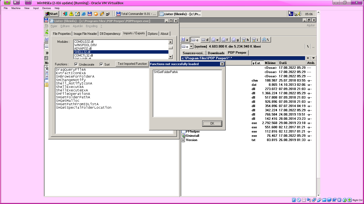Open the Windows 98 Start menu
Screen dimensions: 364x204
click(x=52, y=14)
